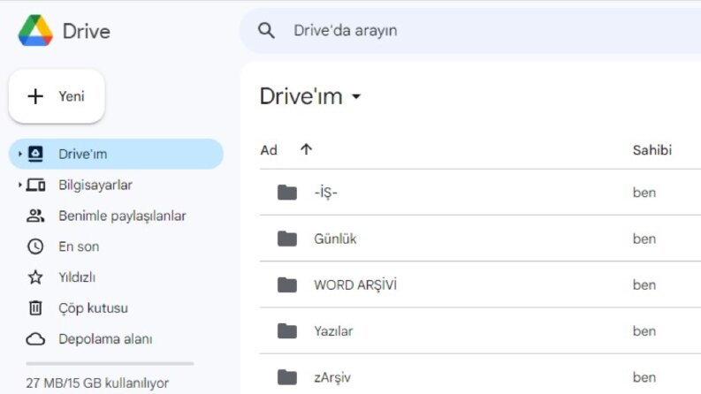This screenshot has height=394, width=701.
Task: Select the -İŞ- folder name
Action: [x=326, y=193]
